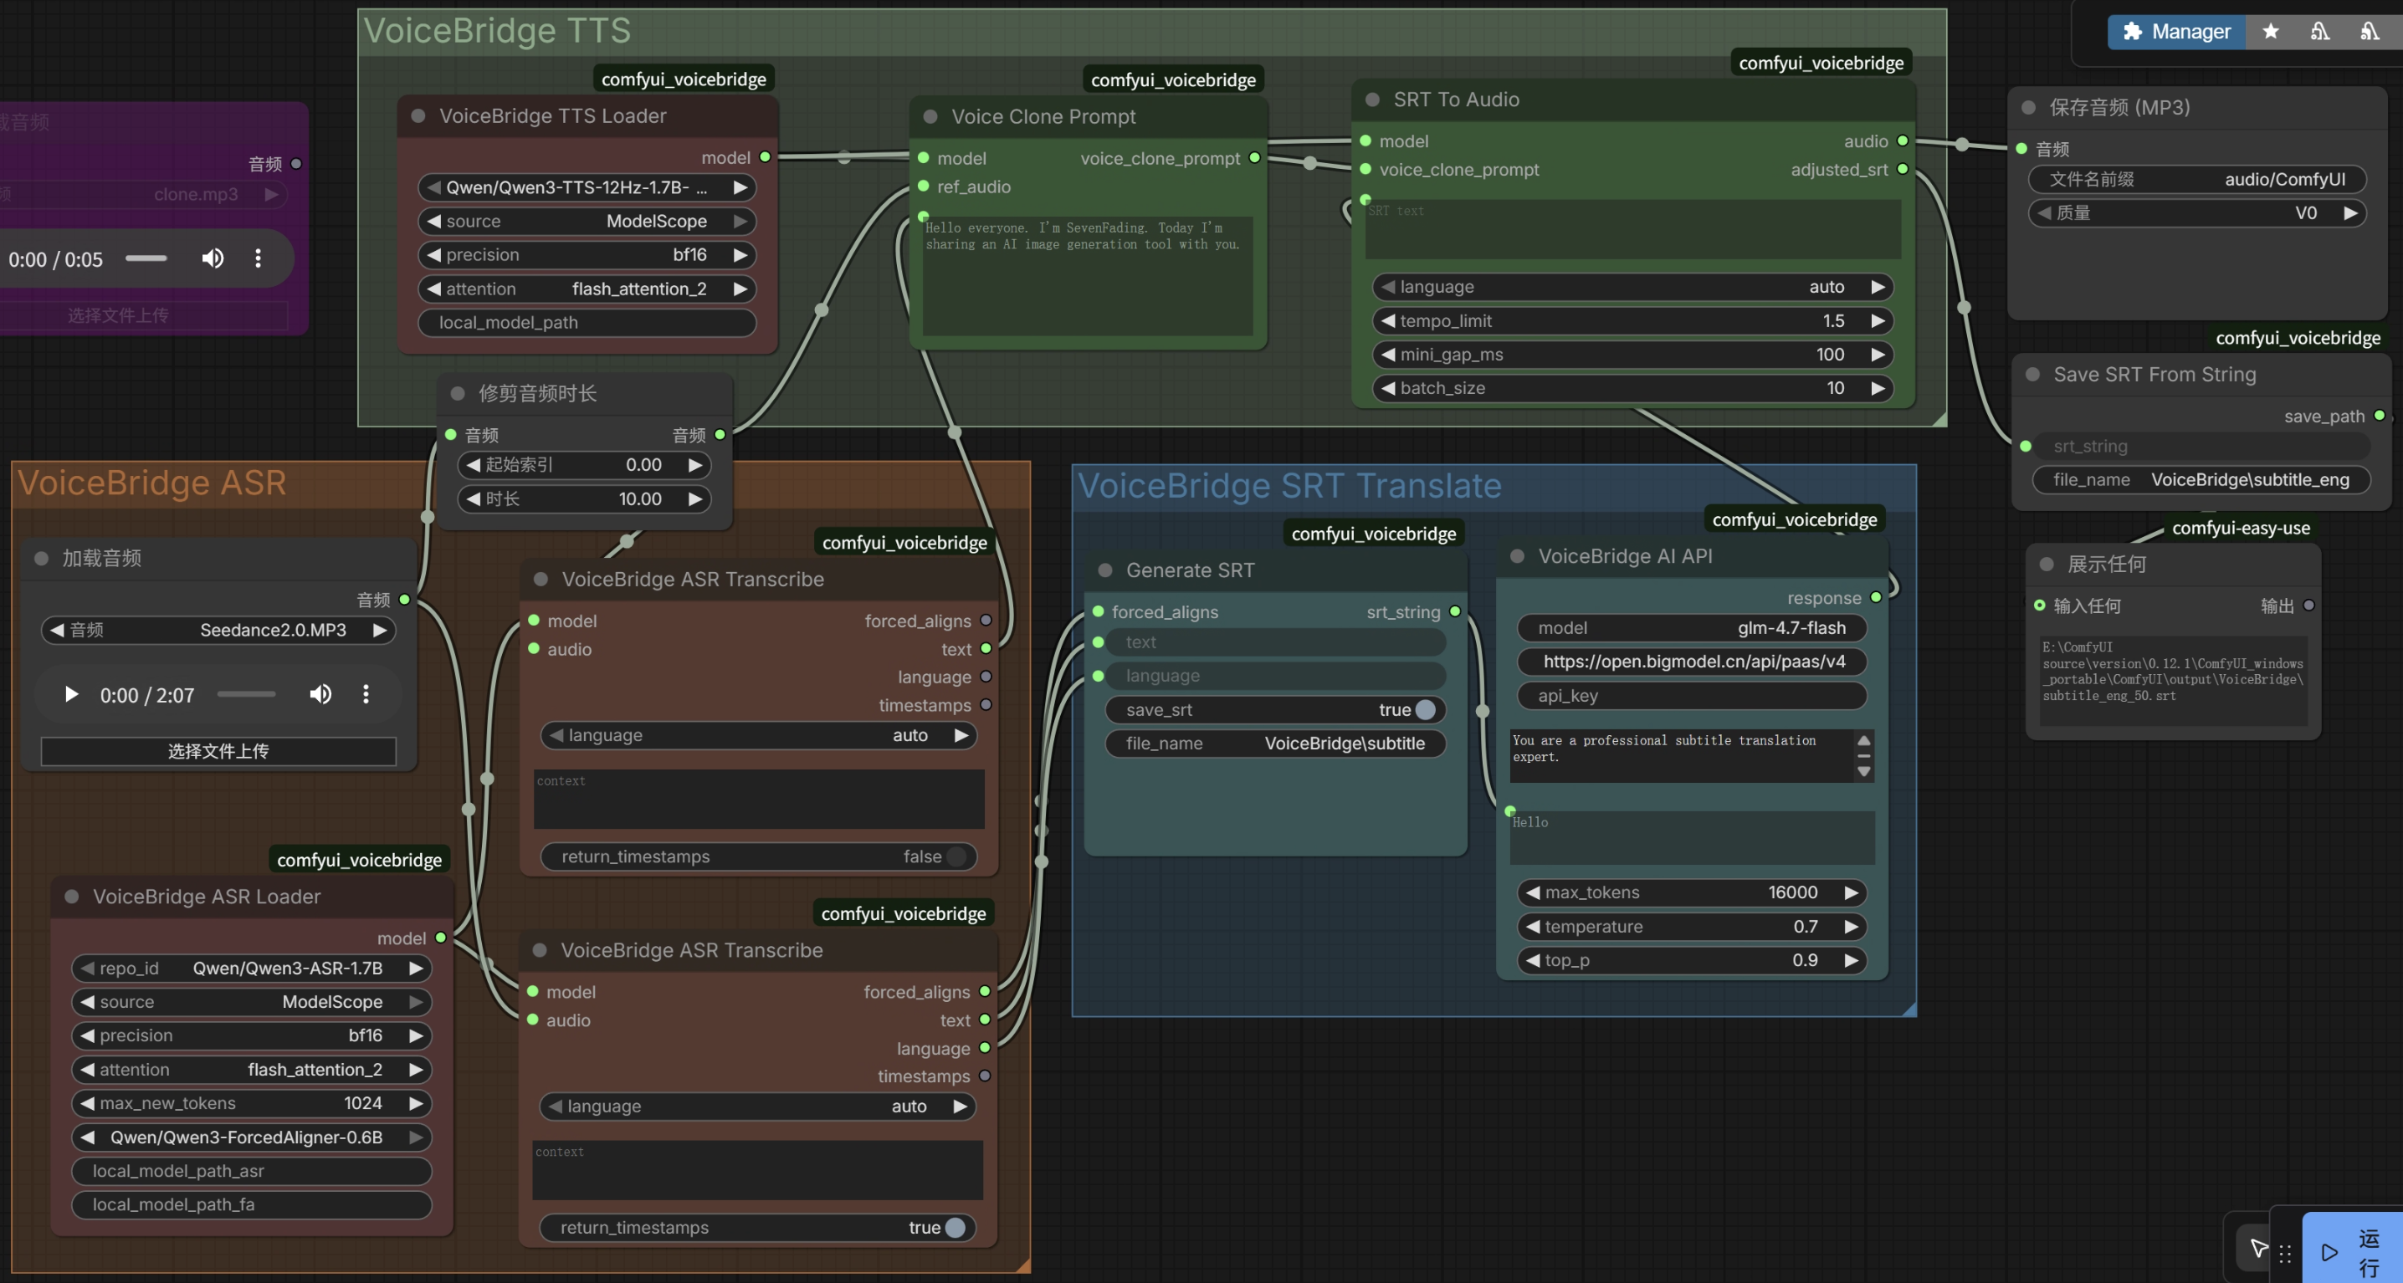This screenshot has height=1283, width=2403.
Task: Click the AI API model glm-4.7-flash field
Action: point(1691,628)
